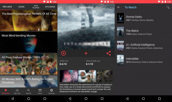Open Most Mind-bending Movies list
Screen dimensions: 172x102
(29, 42)
